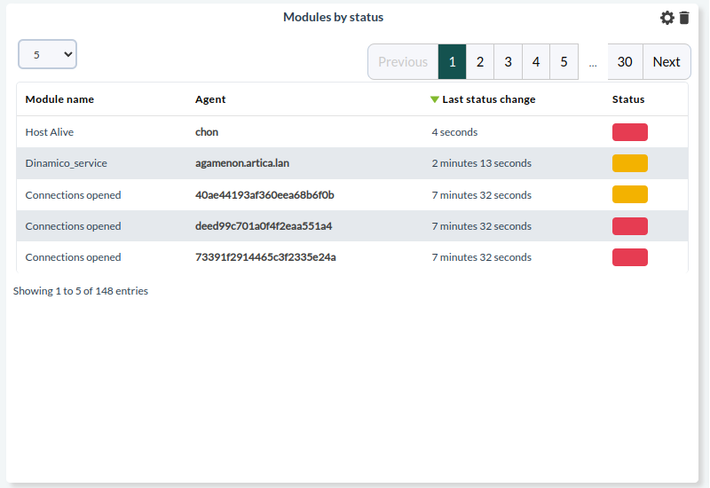Image resolution: width=710 pixels, height=488 pixels.
Task: Sort table by Module name column
Action: click(59, 99)
